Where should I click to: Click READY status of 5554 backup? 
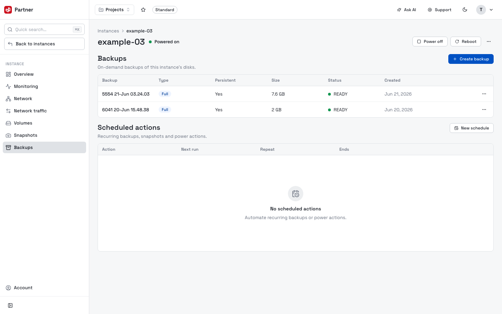point(338,94)
